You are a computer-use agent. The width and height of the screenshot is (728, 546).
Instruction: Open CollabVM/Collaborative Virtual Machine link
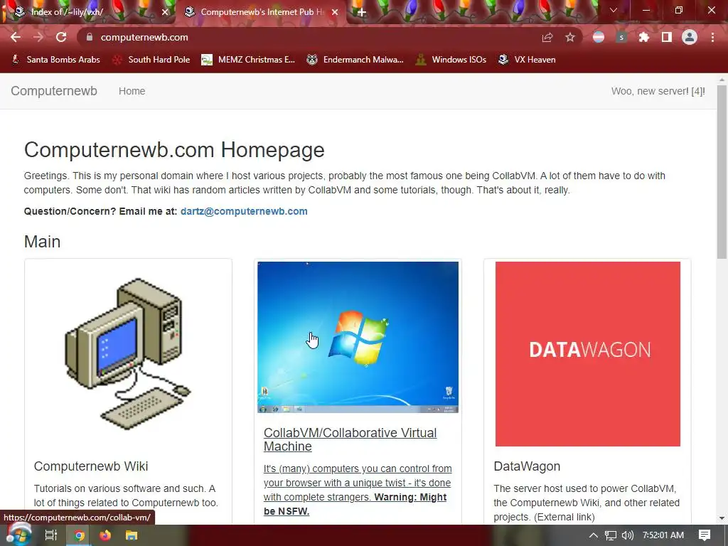click(350, 439)
